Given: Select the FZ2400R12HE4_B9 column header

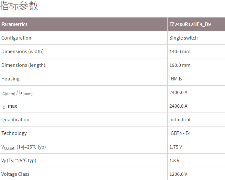Looking at the screenshot, I should 190,24.
